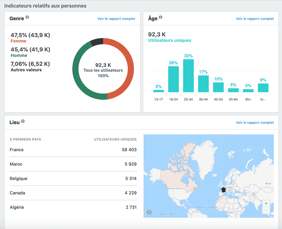The image size is (282, 229).
Task: Click the 18-24 age bar
Action: (x=173, y=79)
